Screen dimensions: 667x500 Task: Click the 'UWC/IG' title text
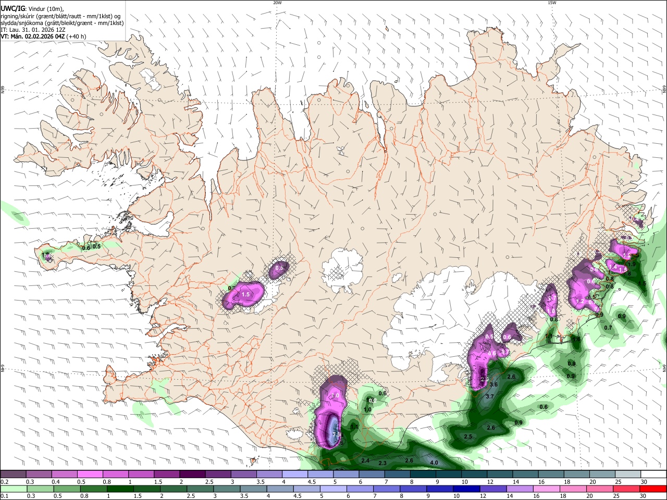click(x=13, y=9)
